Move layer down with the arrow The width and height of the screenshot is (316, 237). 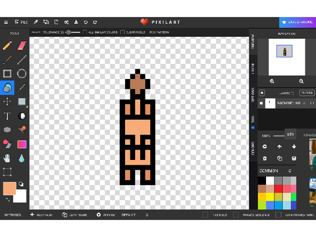pyautogui.click(x=294, y=147)
